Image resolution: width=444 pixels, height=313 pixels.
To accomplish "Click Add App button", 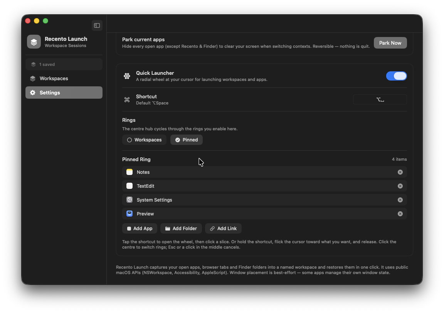I will tap(140, 229).
